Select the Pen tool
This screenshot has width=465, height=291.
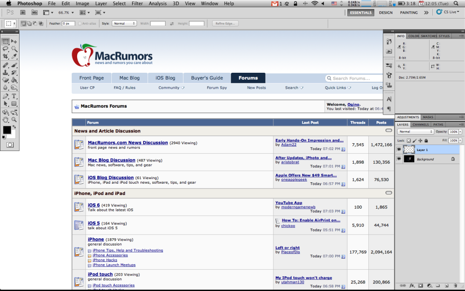pos(5,96)
